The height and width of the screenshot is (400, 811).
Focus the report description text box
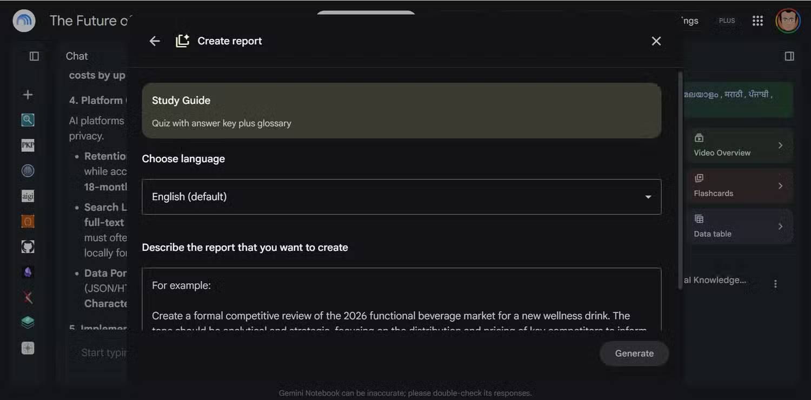pos(401,299)
